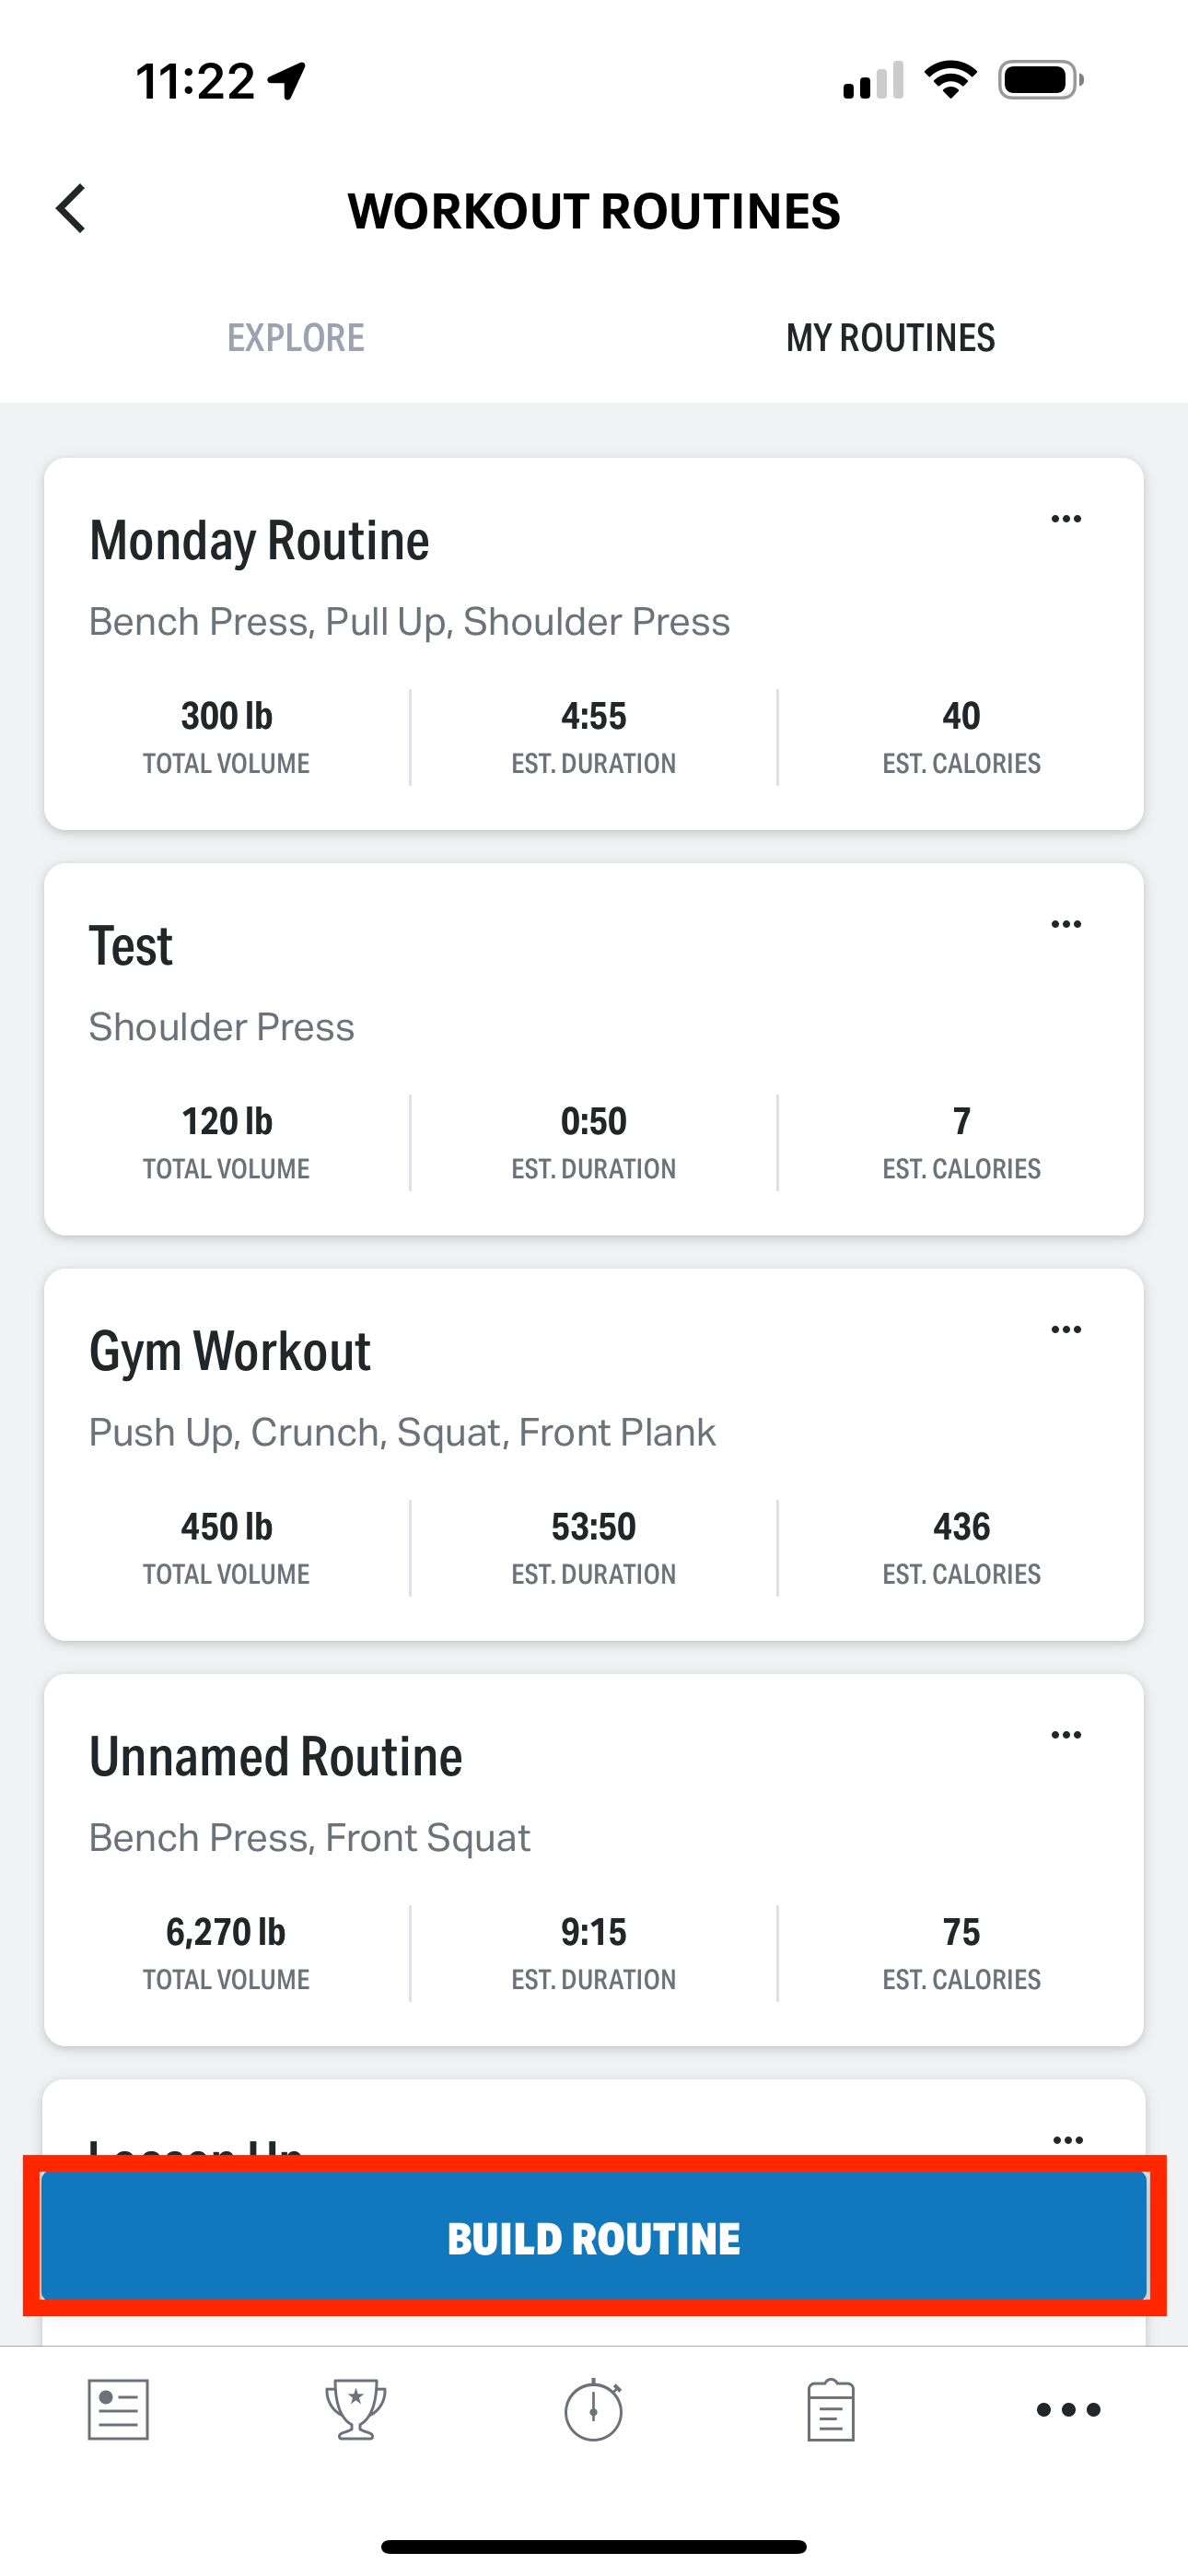
Task: Tap the Wi-Fi status icon
Action: coord(950,80)
